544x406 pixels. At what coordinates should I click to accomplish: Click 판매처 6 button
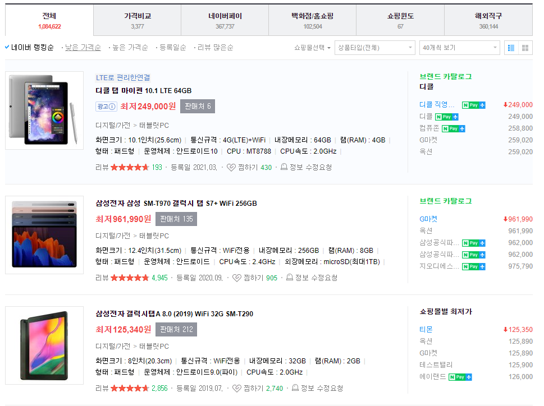coord(198,107)
